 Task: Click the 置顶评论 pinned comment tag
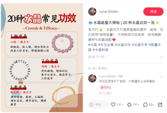click(106, 87)
